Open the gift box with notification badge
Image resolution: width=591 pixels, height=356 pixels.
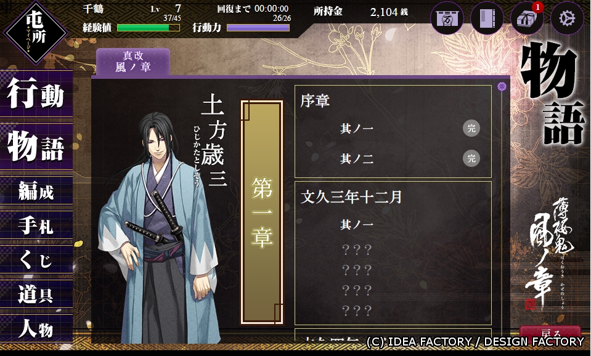pyautogui.click(x=527, y=18)
